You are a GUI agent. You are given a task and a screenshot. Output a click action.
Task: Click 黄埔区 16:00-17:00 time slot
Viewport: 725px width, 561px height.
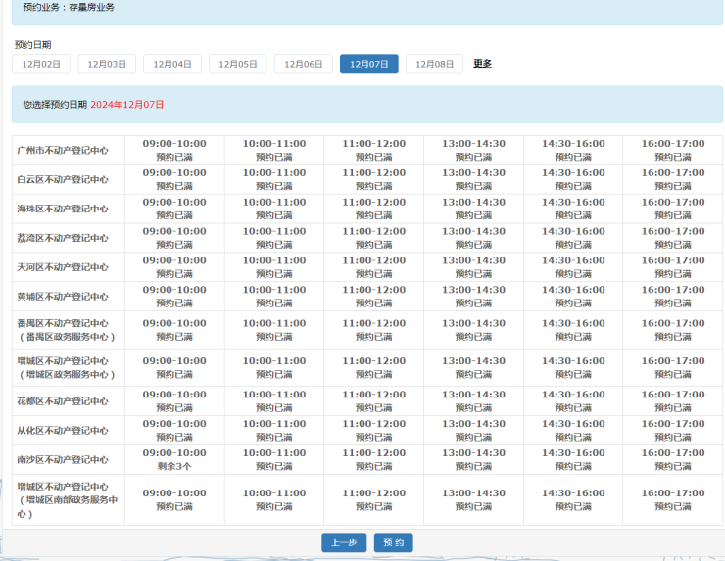(x=673, y=297)
